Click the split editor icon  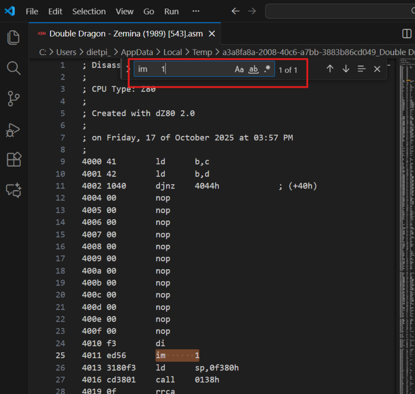click(x=407, y=34)
